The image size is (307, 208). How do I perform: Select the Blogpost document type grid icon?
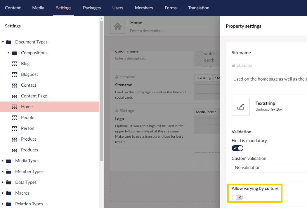click(14, 74)
